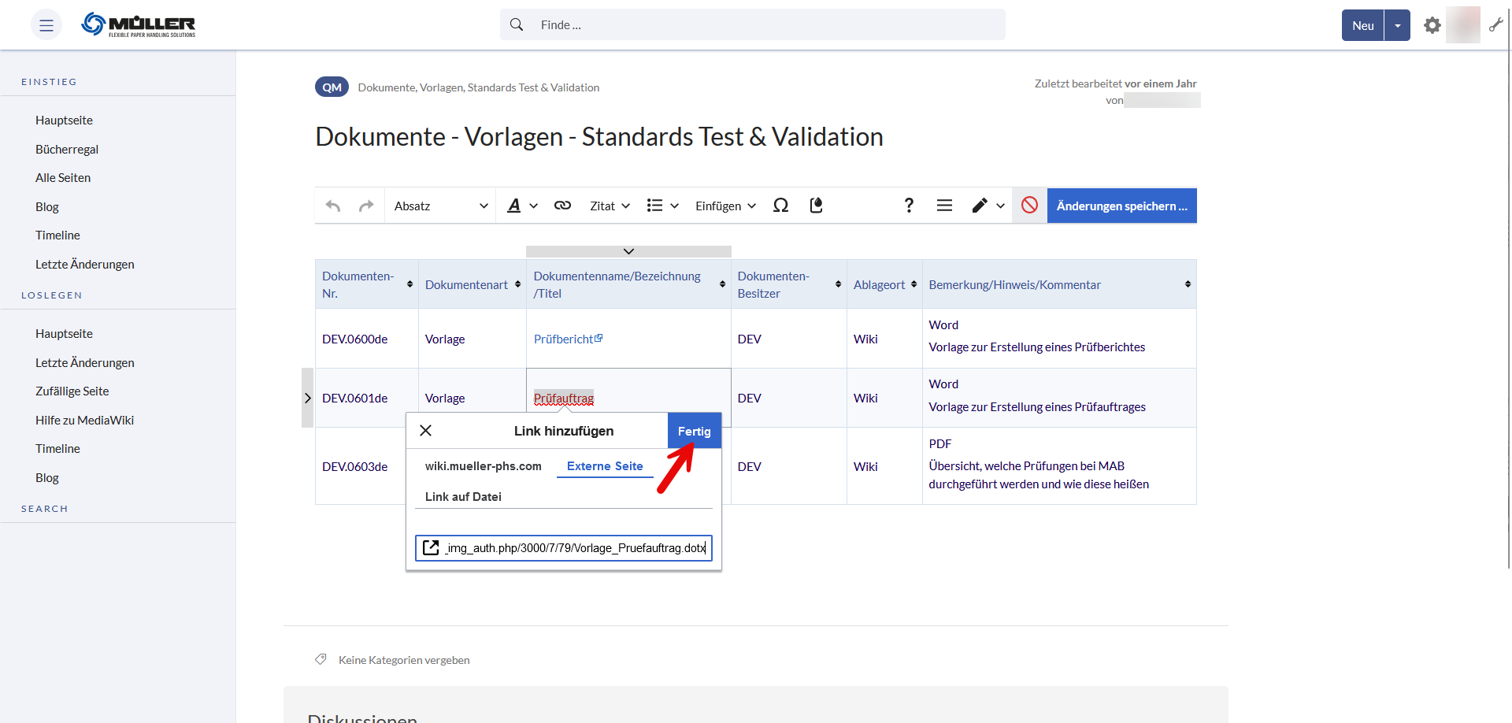Viewport: 1512px width, 723px height.
Task: Click the help question mark icon
Action: [909, 206]
